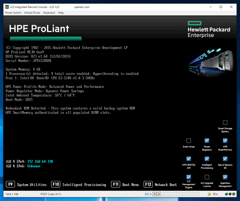This screenshot has width=240, height=201.
Task: Click the Boot Menu label
Action: 130,185
